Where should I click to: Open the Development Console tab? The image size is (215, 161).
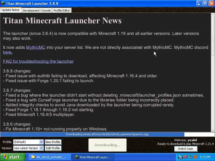tap(37, 10)
